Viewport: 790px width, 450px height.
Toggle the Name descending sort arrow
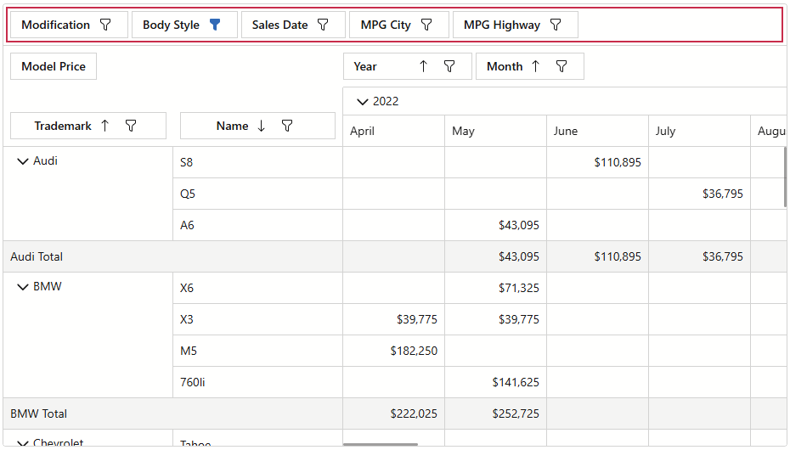[x=262, y=126]
